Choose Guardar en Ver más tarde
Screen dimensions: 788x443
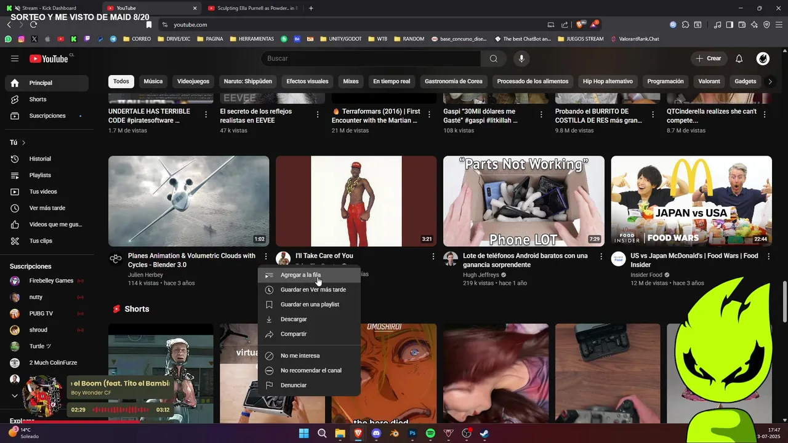[309, 290]
